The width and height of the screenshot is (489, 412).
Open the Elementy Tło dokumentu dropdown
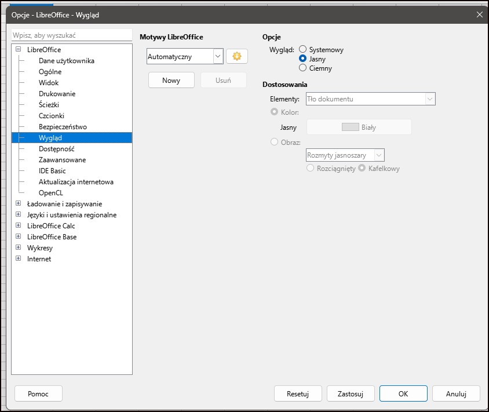[x=370, y=99]
